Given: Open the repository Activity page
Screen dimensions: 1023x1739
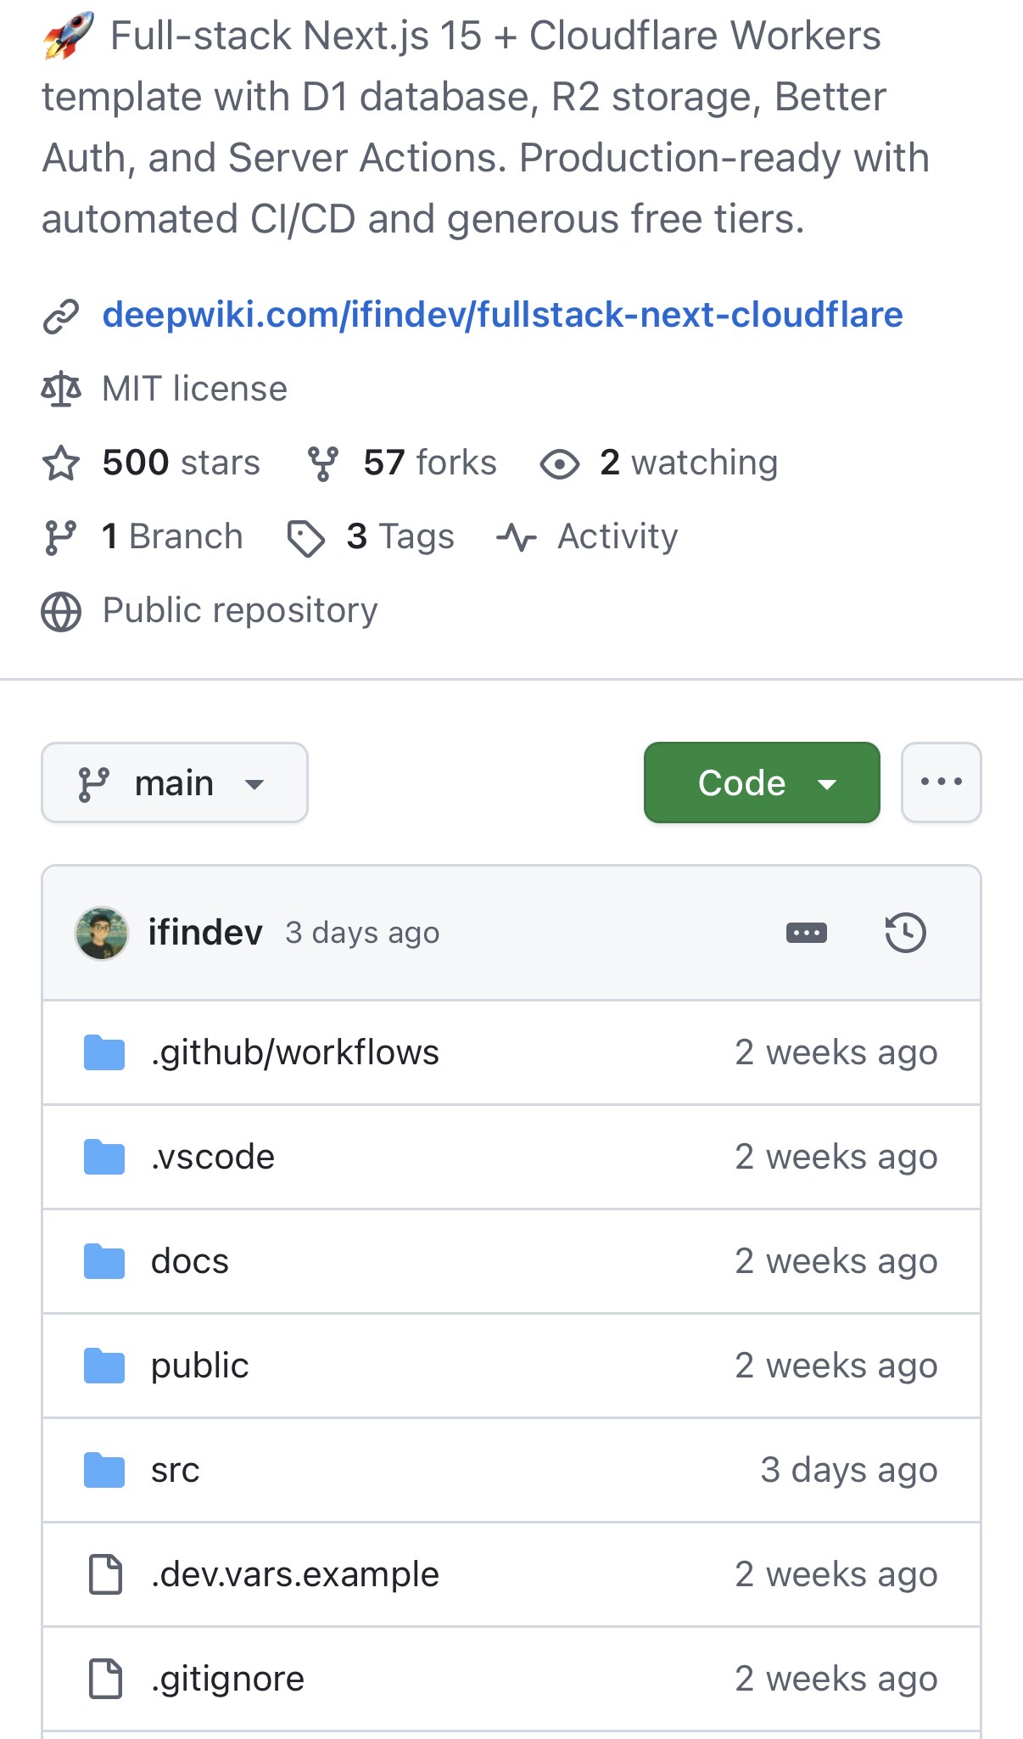Looking at the screenshot, I should point(618,536).
